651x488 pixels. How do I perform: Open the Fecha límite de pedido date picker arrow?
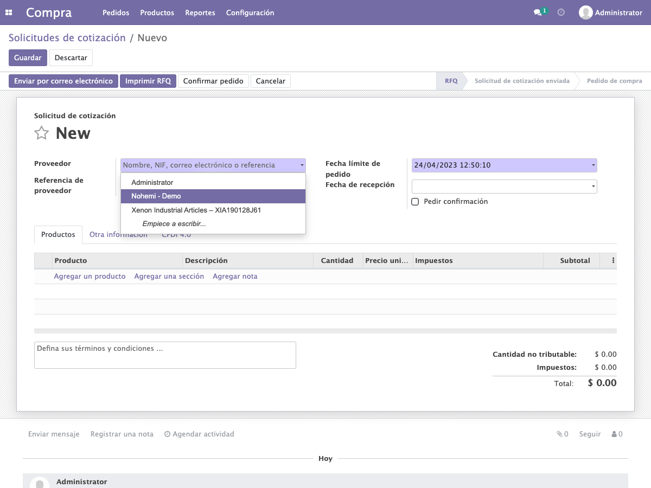pyautogui.click(x=593, y=165)
